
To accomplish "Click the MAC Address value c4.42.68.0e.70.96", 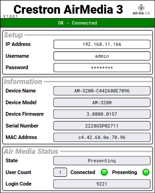I will pyautogui.click(x=102, y=137).
